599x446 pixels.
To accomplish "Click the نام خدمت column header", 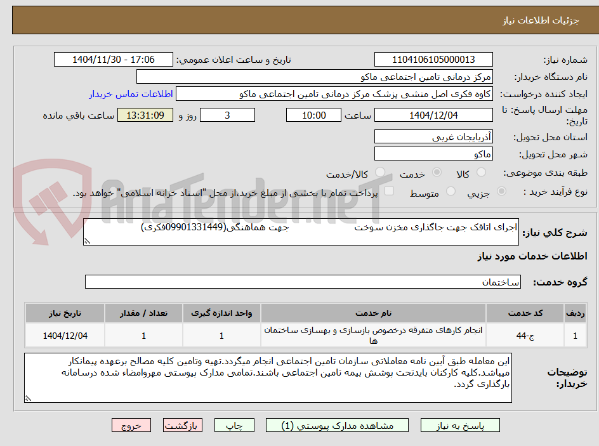I will point(373,313).
